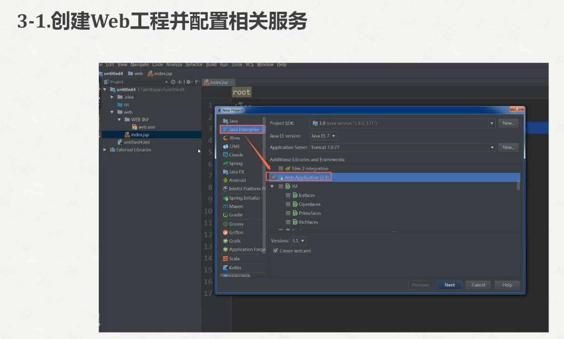
Task: Select the Spring Initializr icon
Action: 226,198
